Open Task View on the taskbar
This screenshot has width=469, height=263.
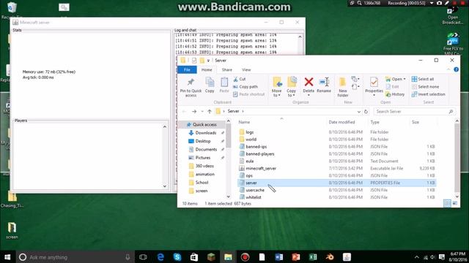[x=144, y=257]
